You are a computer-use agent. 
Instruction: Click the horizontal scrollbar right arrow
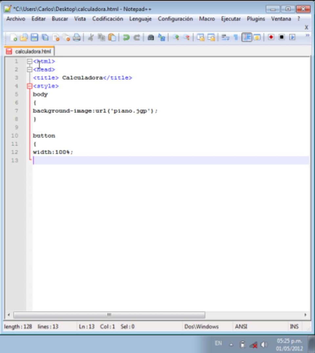[x=305, y=315]
